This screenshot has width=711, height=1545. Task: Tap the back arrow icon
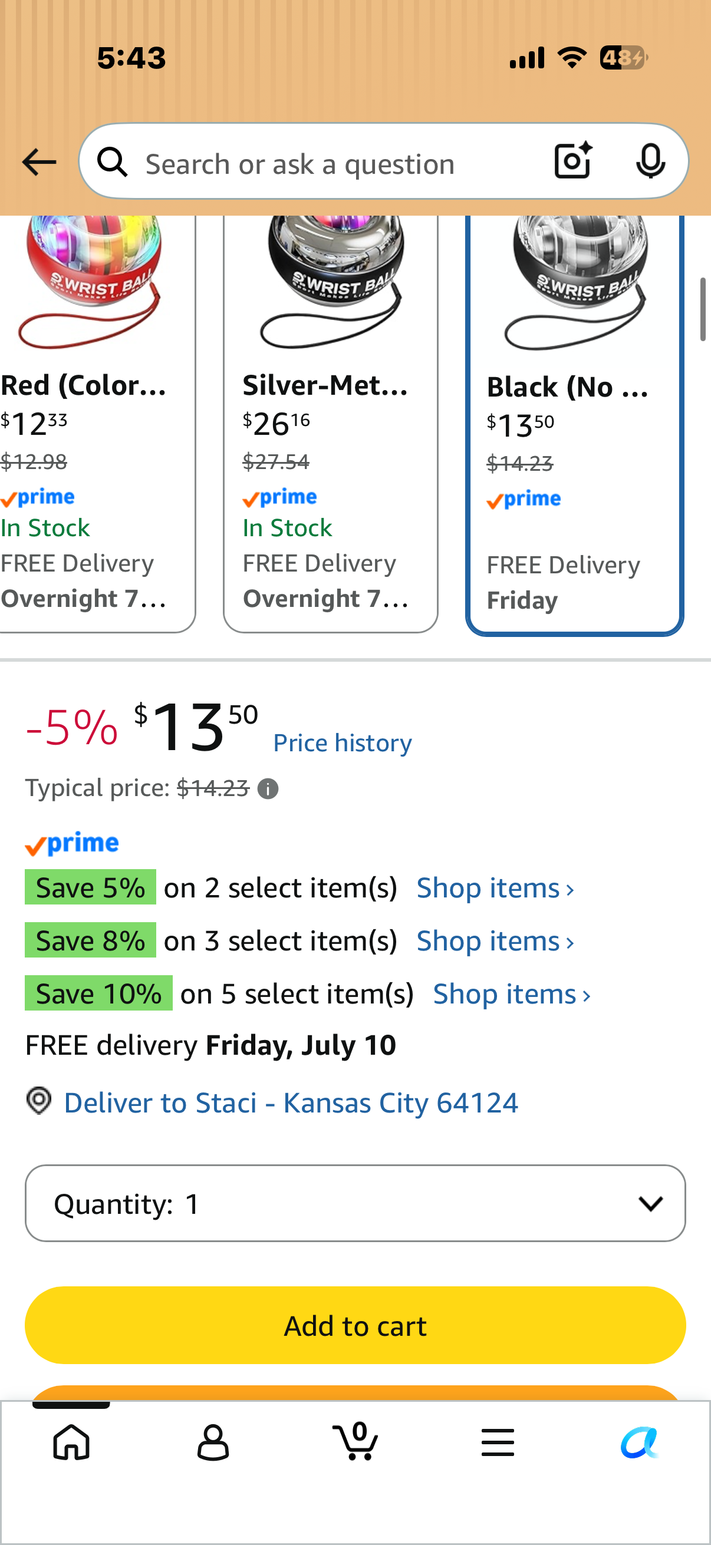[39, 163]
